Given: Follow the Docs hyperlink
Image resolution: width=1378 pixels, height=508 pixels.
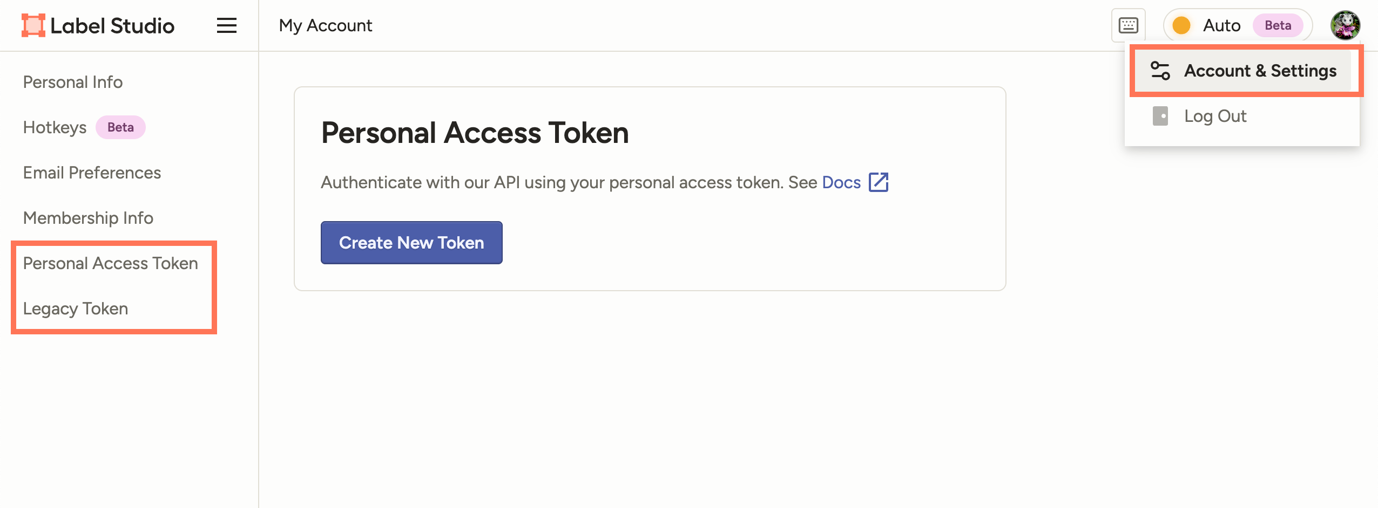Looking at the screenshot, I should [841, 182].
